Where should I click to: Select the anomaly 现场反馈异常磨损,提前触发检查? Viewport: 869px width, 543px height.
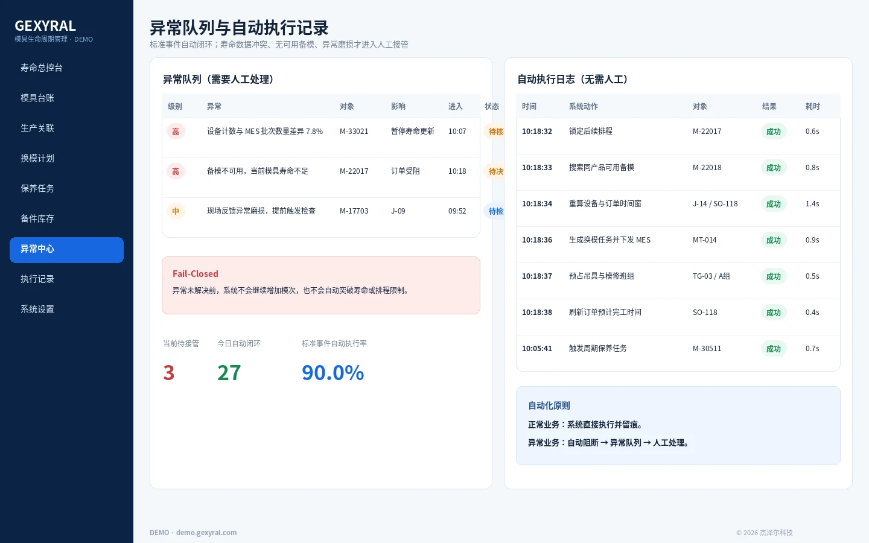click(261, 211)
